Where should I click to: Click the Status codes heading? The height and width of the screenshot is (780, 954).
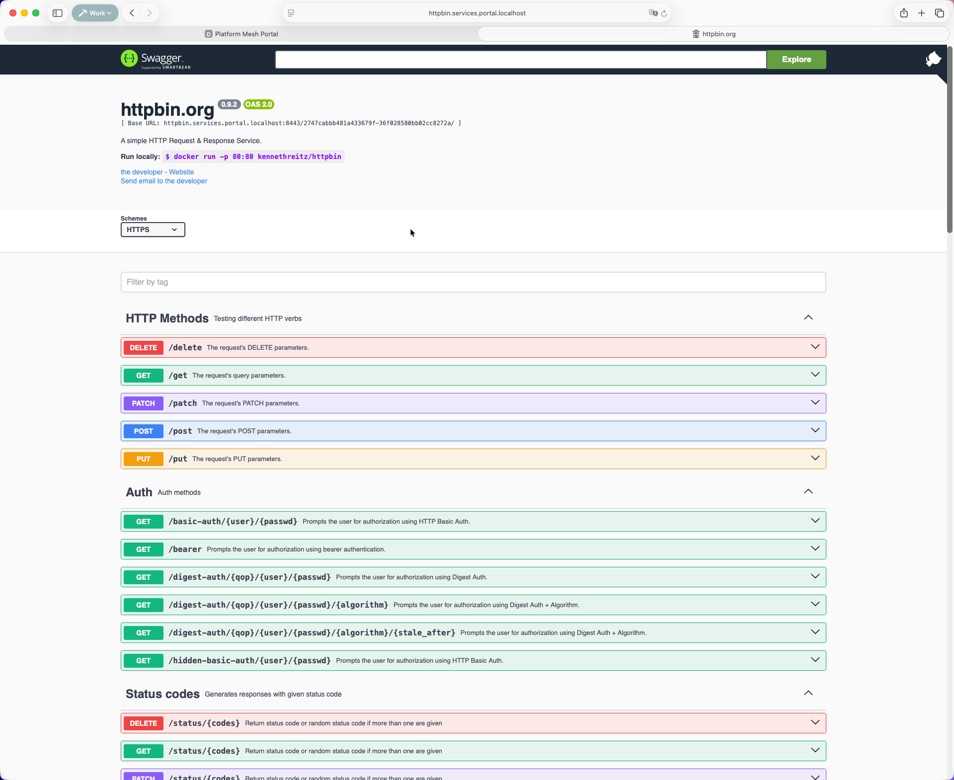coord(162,694)
